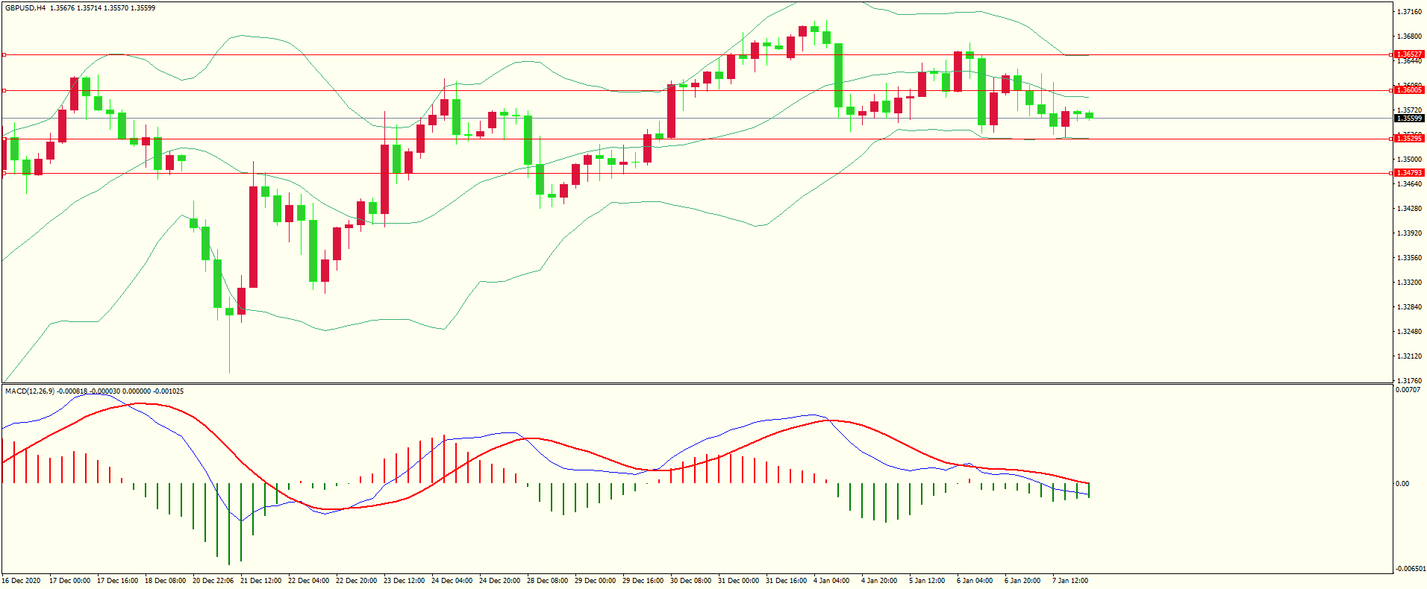Select the red 1.34793 support line tag
The image size is (1427, 589).
click(1409, 173)
